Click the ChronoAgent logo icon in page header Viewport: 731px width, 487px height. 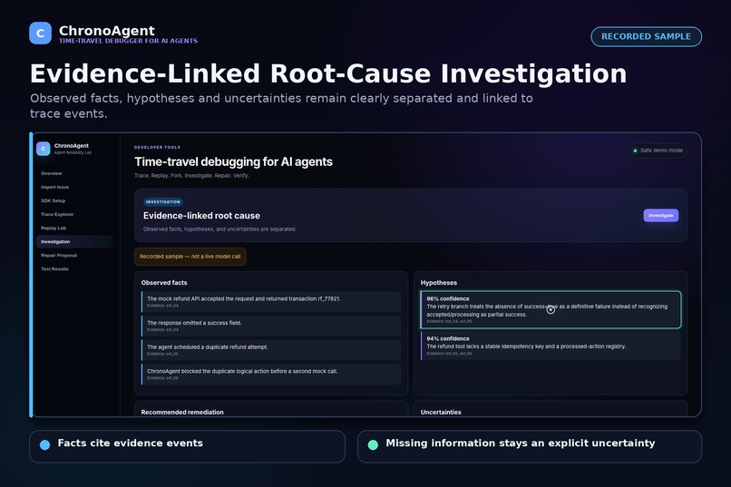coord(40,33)
